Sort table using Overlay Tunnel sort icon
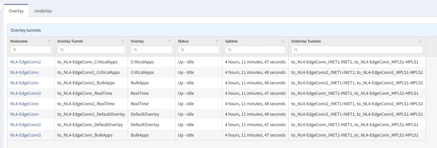This screenshot has width=437, height=148. (123, 41)
